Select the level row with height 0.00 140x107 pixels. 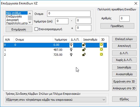point(55,45)
